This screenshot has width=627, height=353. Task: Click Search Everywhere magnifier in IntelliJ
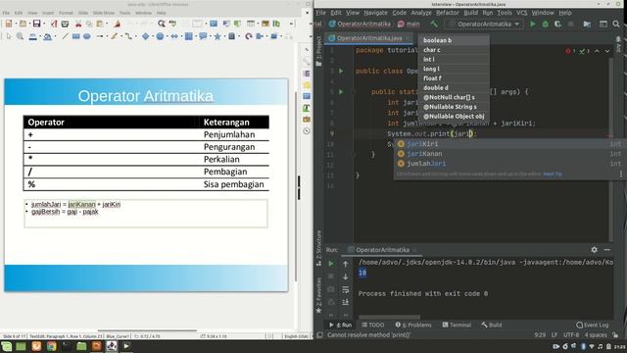point(616,24)
